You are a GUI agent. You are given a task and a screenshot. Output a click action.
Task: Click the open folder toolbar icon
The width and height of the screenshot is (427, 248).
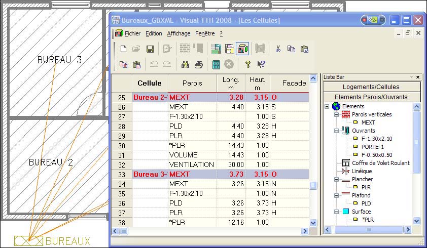(x=136, y=49)
